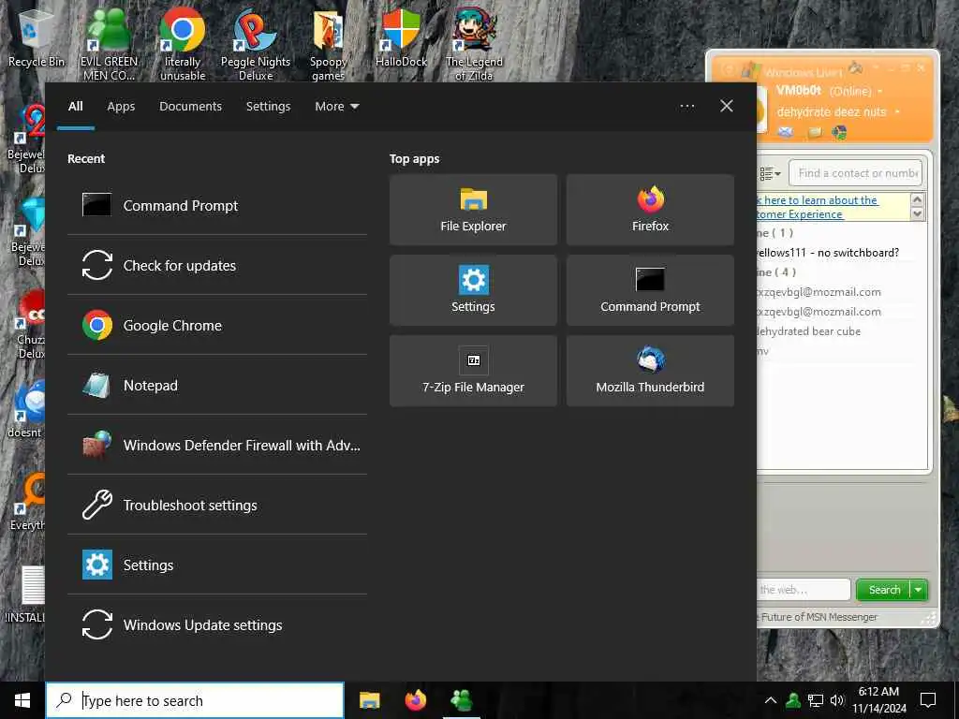This screenshot has height=719, width=959.
Task: Open Notepad from the Recent list
Action: (216, 385)
